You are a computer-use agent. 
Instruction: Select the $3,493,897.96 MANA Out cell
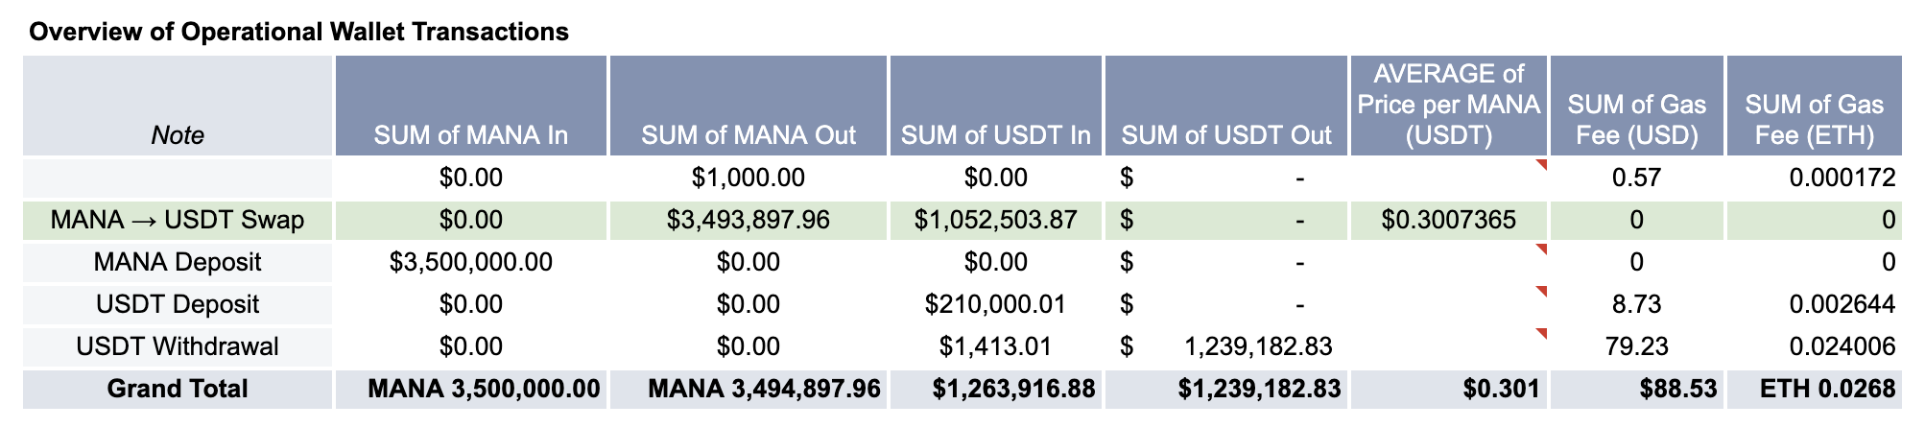(749, 220)
